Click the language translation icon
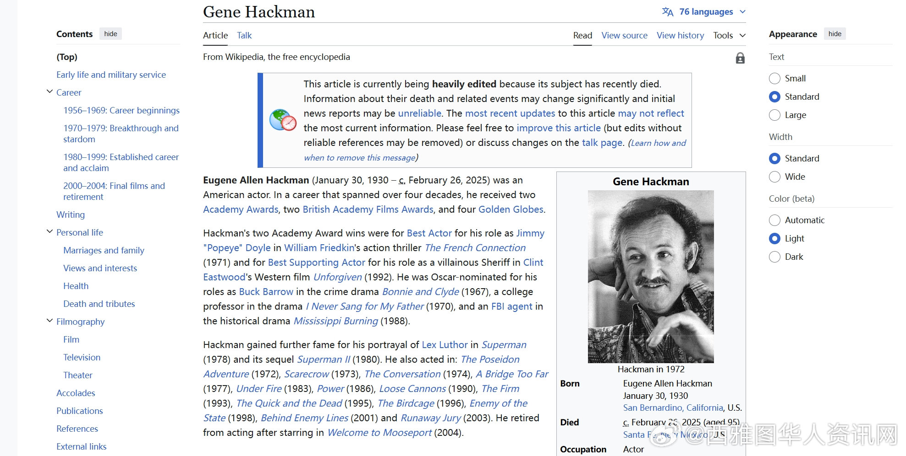The height and width of the screenshot is (456, 906). [x=668, y=12]
